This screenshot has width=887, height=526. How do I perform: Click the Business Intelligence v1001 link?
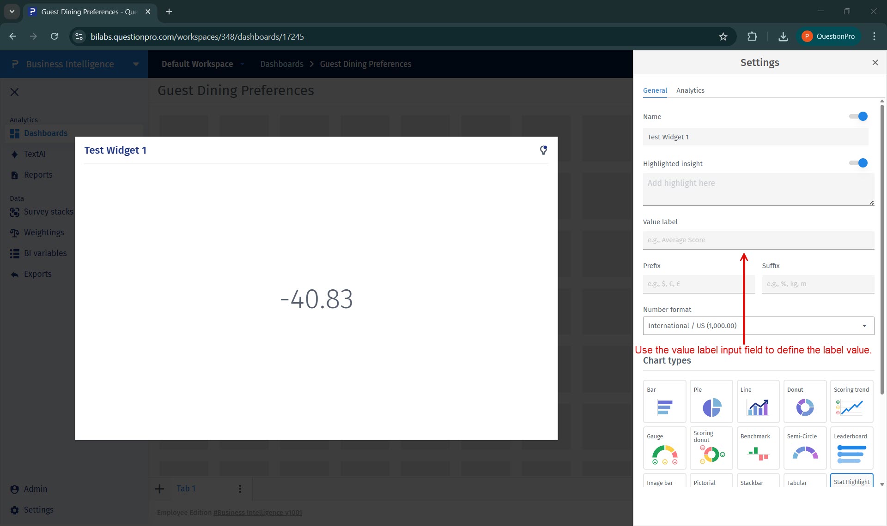257,513
